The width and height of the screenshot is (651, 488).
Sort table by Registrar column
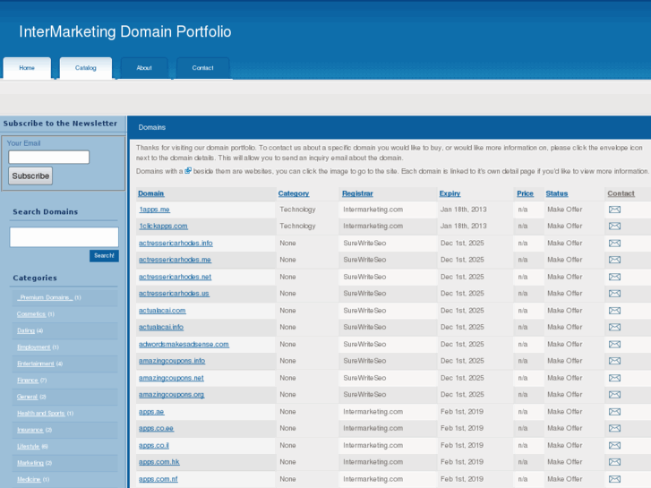click(x=357, y=193)
